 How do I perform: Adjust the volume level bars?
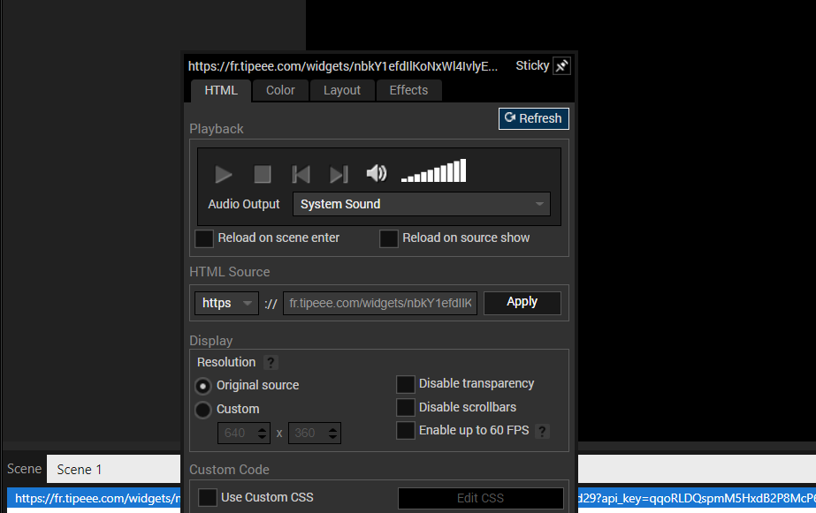coord(433,171)
